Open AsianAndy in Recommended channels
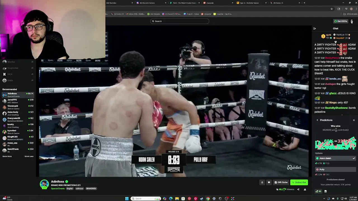Image resolution: width=358 pixels, height=201 pixels. click(18, 113)
